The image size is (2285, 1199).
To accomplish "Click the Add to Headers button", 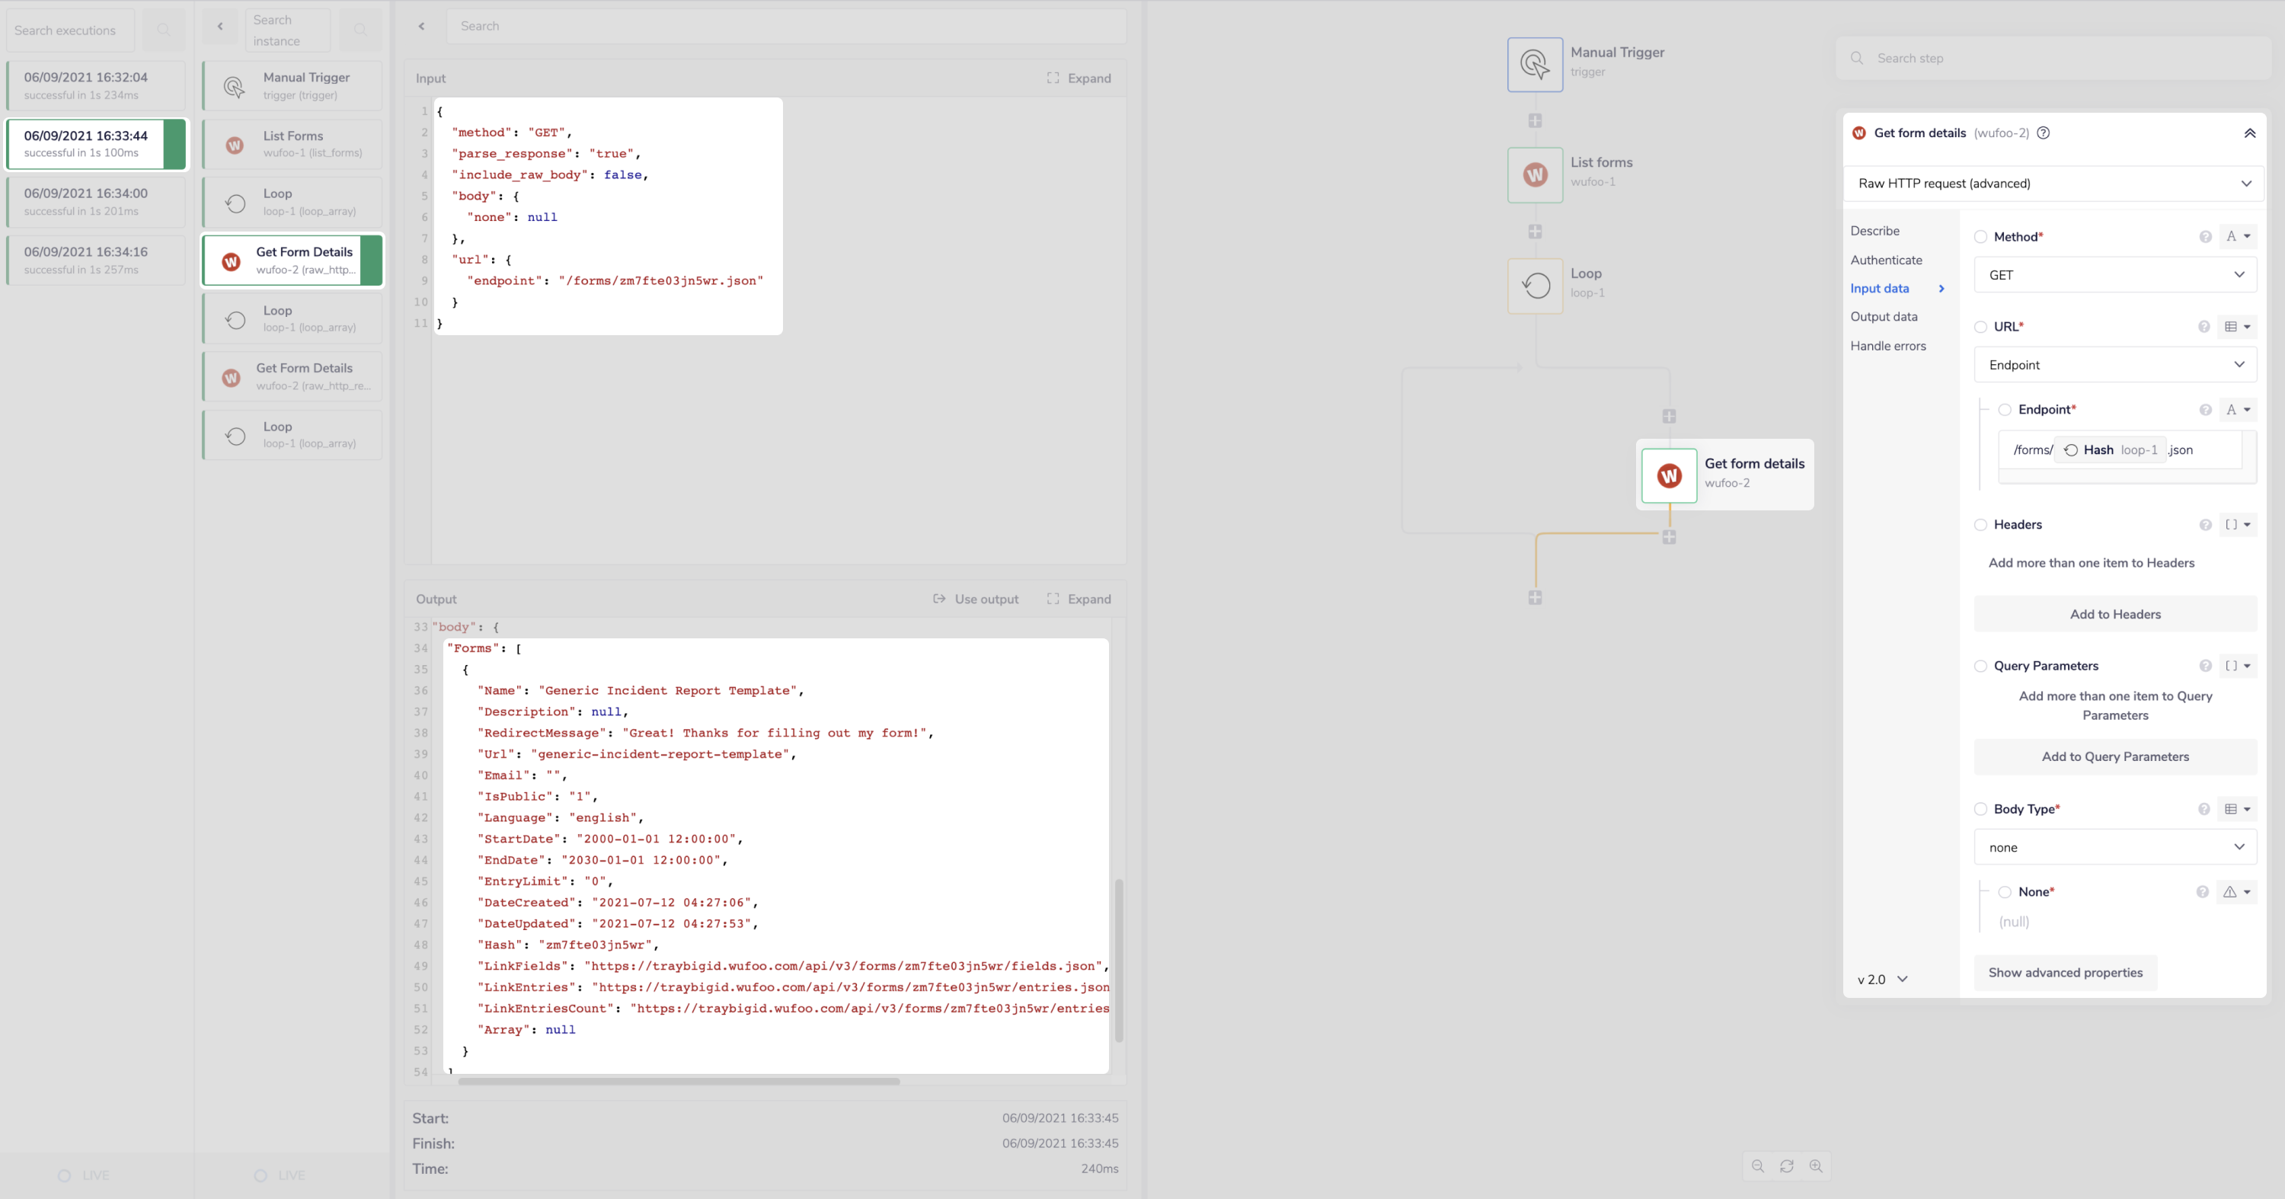I will pyautogui.click(x=2114, y=614).
